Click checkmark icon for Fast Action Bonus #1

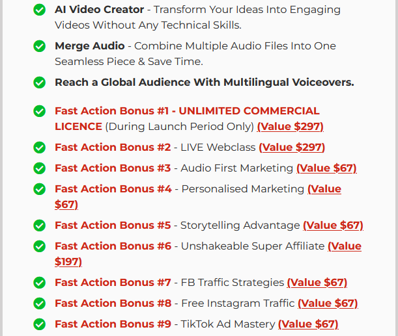40,111
